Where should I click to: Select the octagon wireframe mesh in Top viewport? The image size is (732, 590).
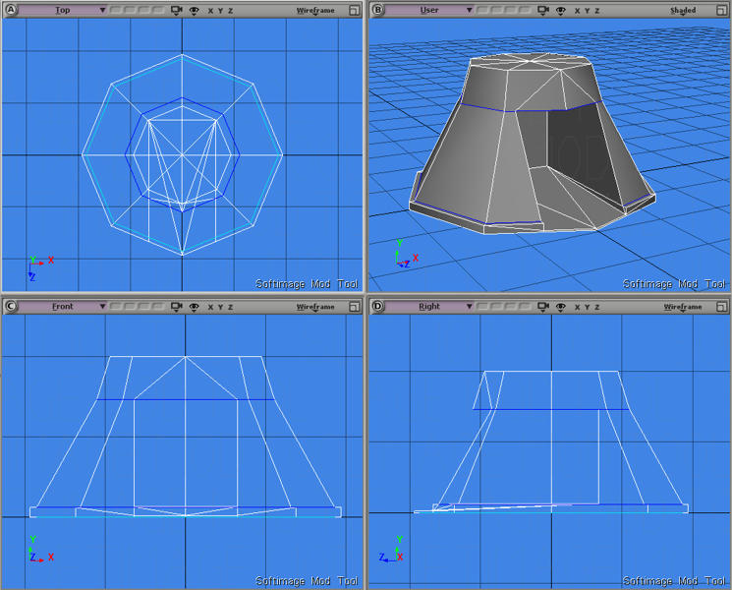click(183, 154)
